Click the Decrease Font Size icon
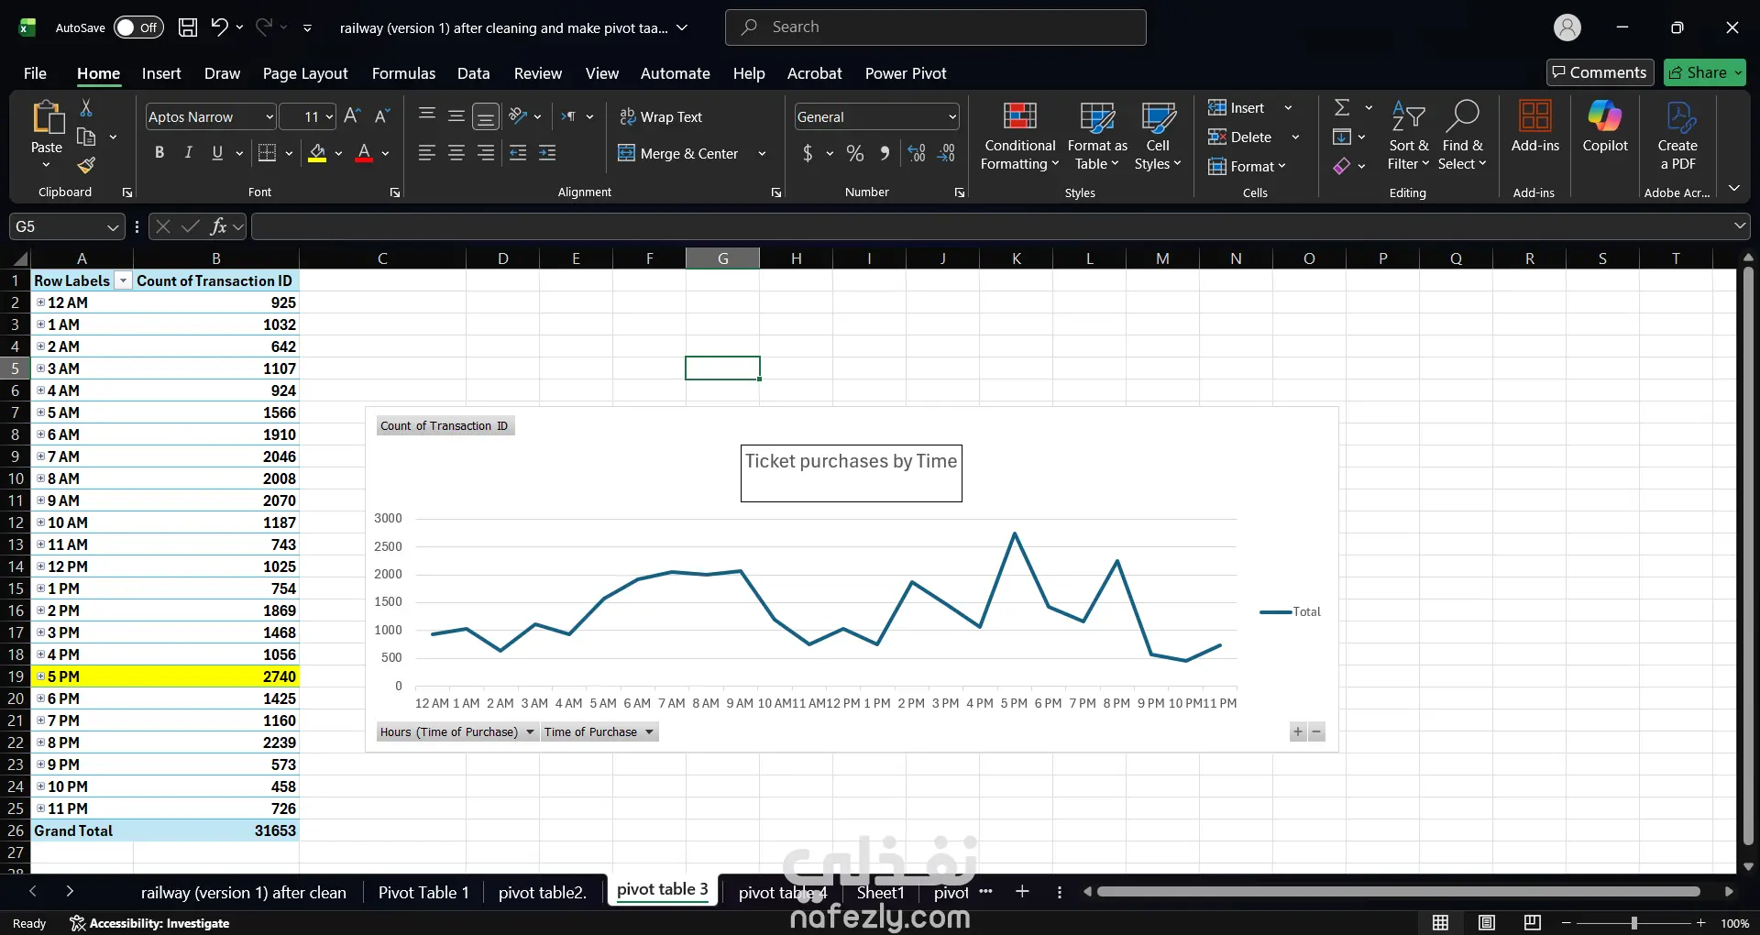Viewport: 1760px width, 935px height. (x=382, y=116)
